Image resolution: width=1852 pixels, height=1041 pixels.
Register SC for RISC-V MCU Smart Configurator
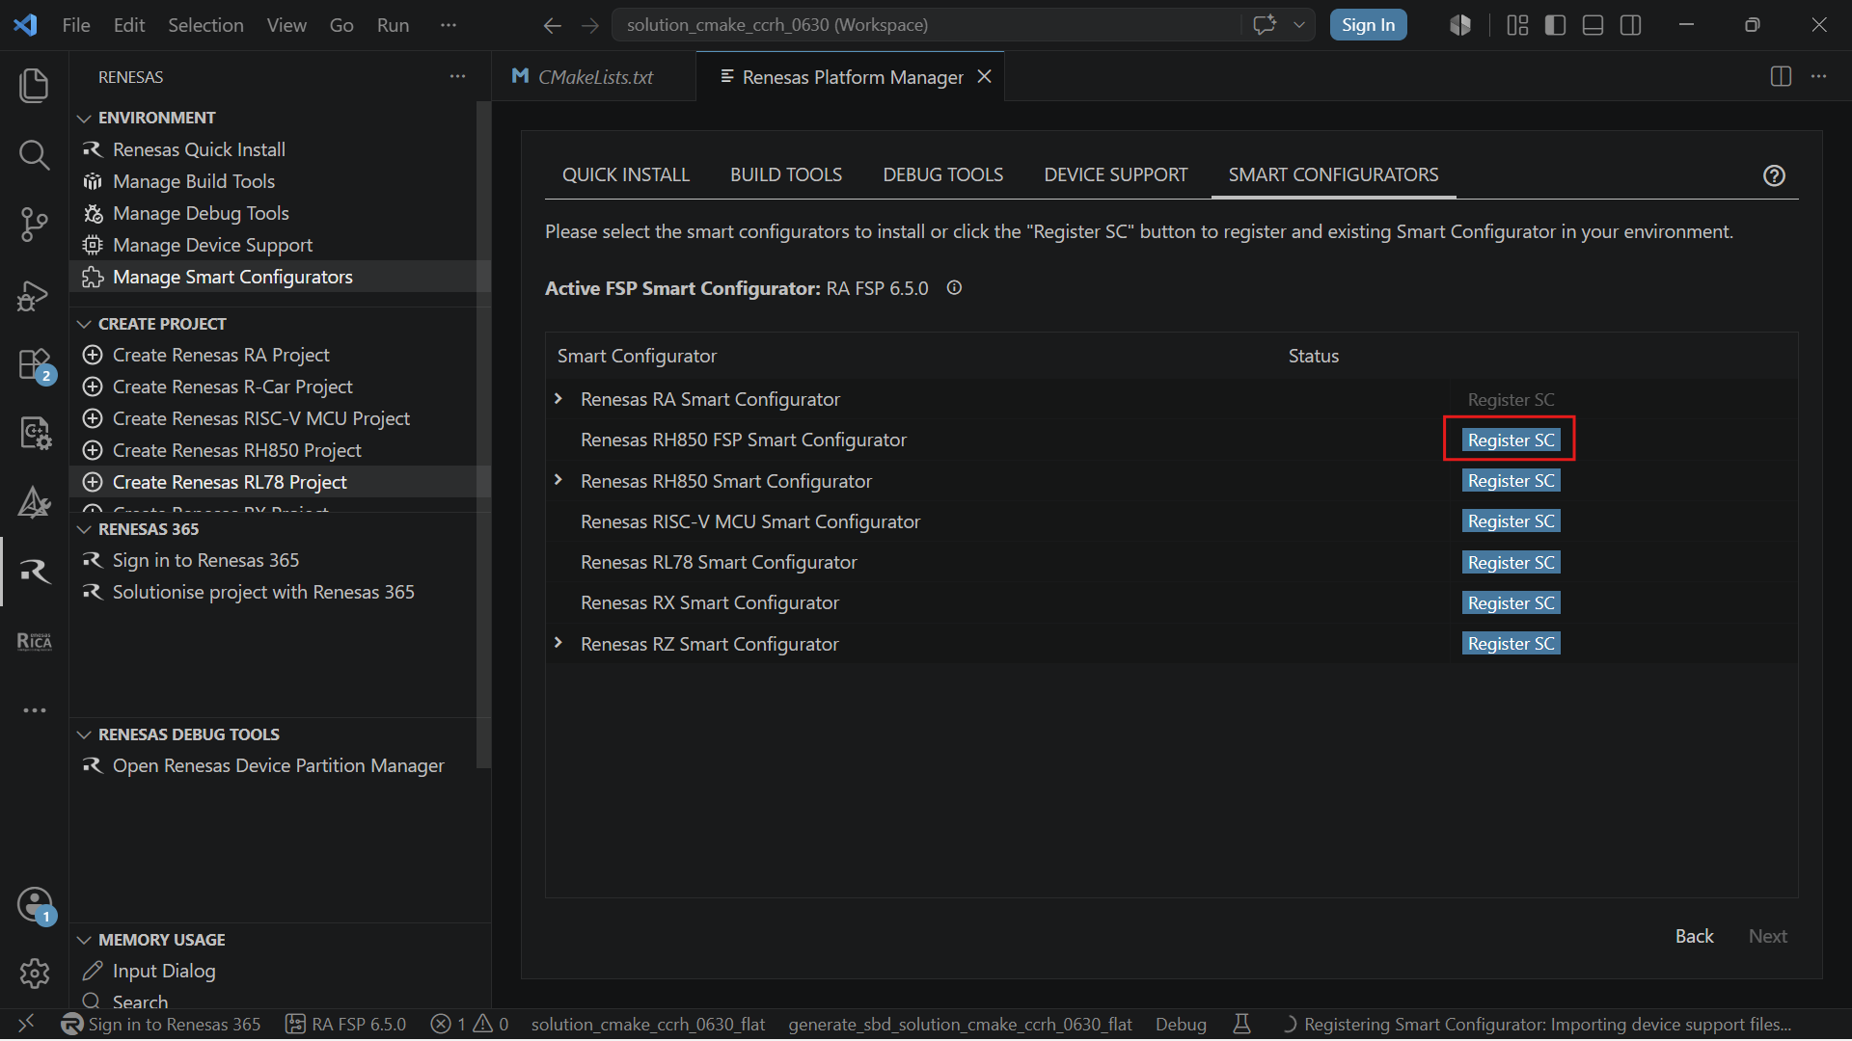1511,521
